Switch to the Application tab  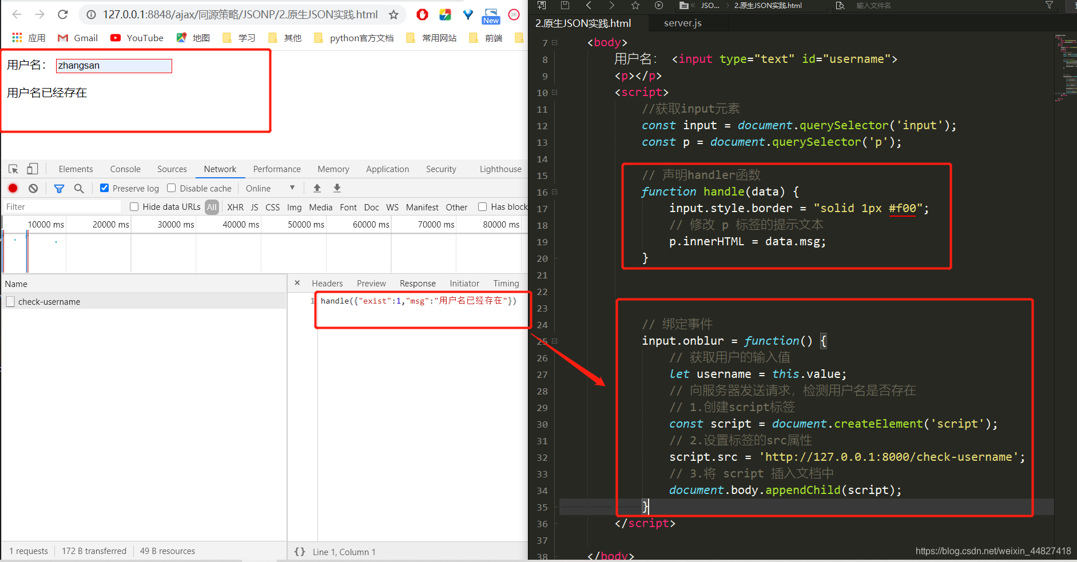[388, 169]
